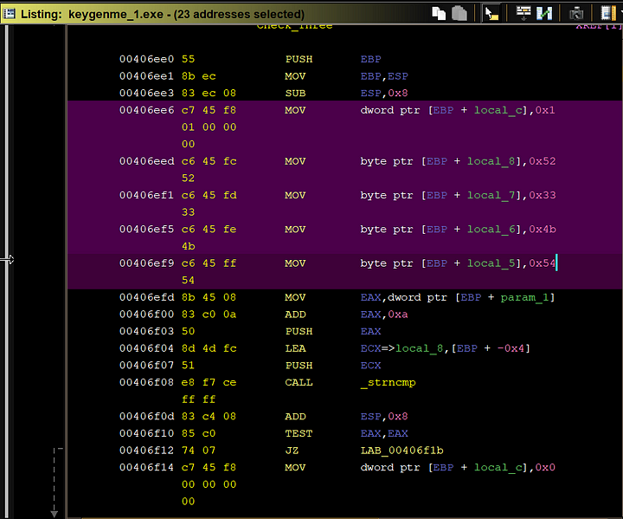Image resolution: width=623 pixels, height=519 pixels.
Task: Click the Copy icon in listing toolbar
Action: 439,14
